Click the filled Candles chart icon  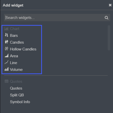[x=7, y=42]
